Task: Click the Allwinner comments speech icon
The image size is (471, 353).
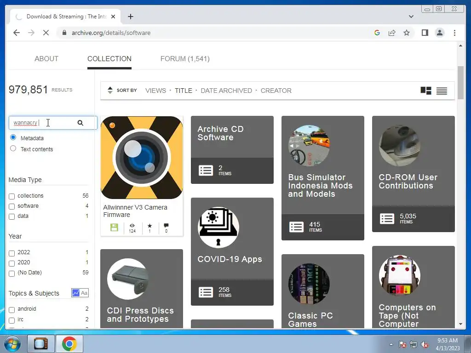Action: 166,225
